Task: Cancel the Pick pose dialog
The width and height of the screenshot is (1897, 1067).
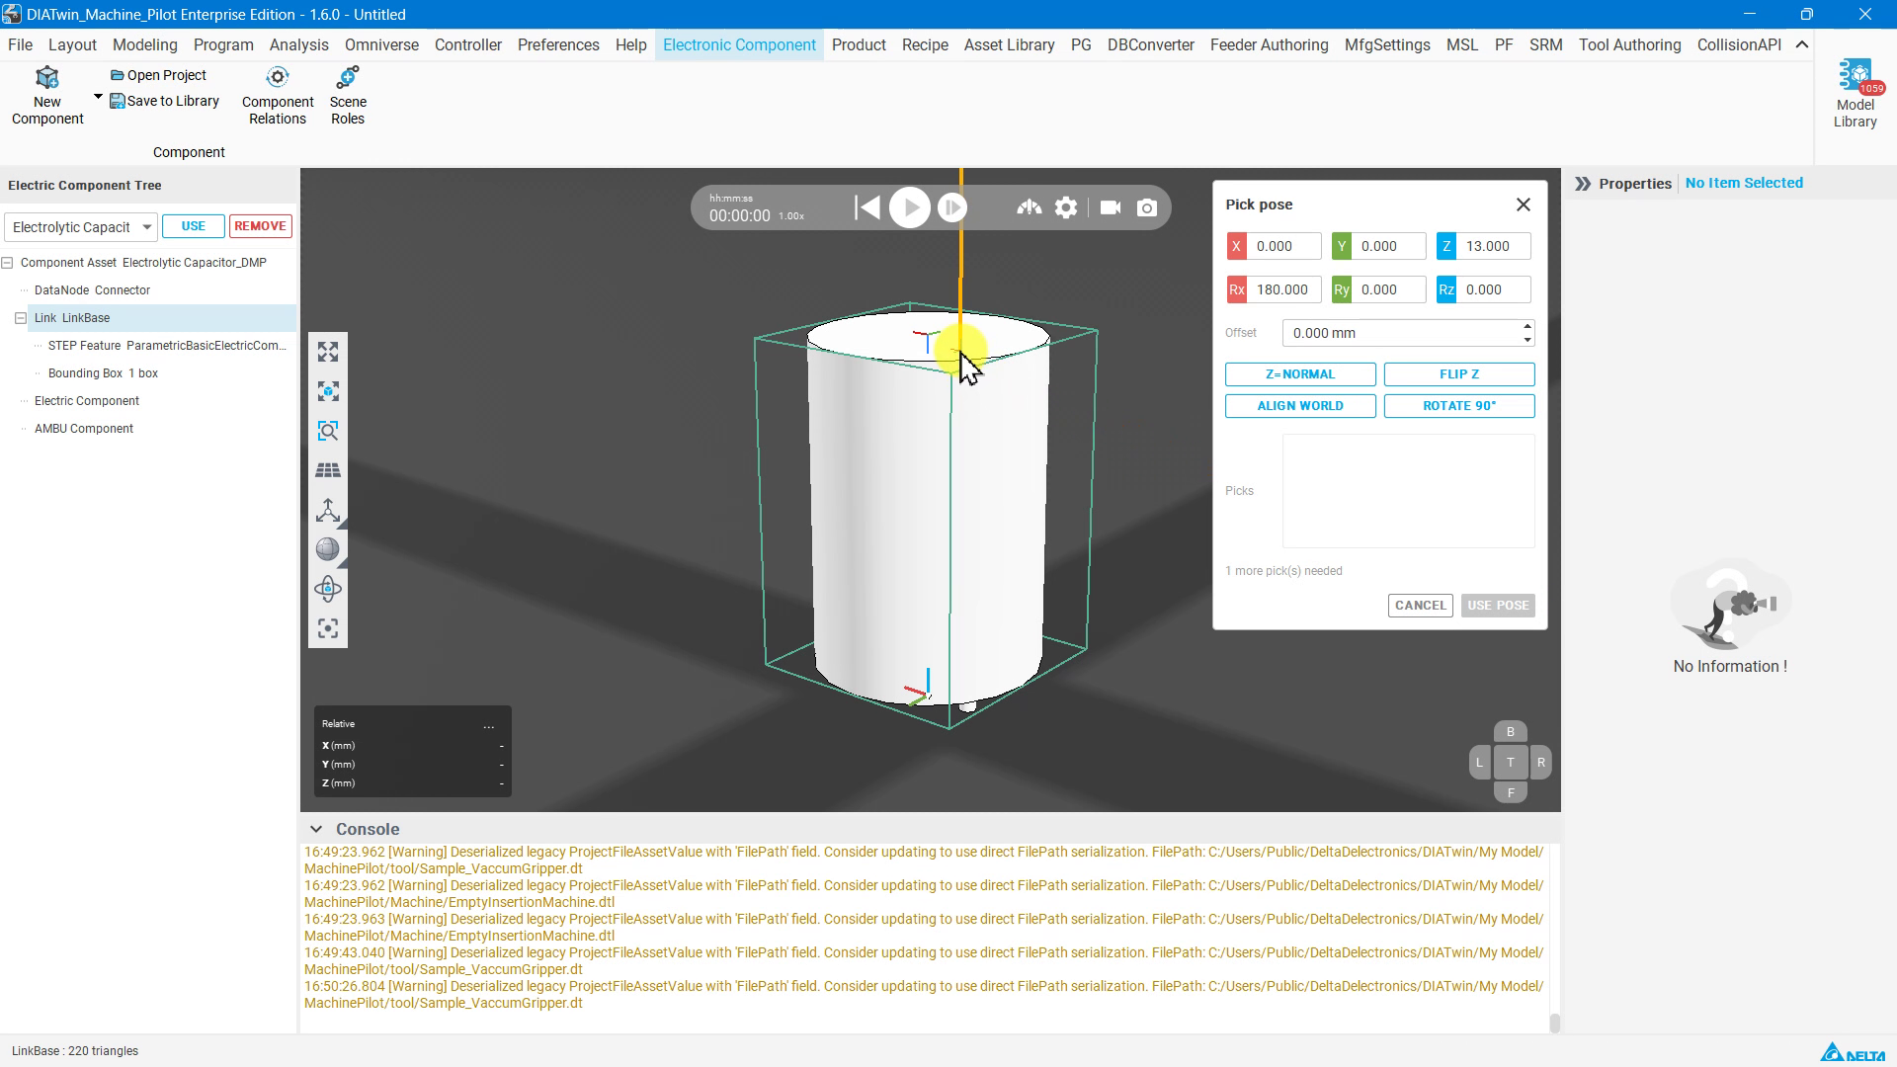Action: (x=1421, y=606)
